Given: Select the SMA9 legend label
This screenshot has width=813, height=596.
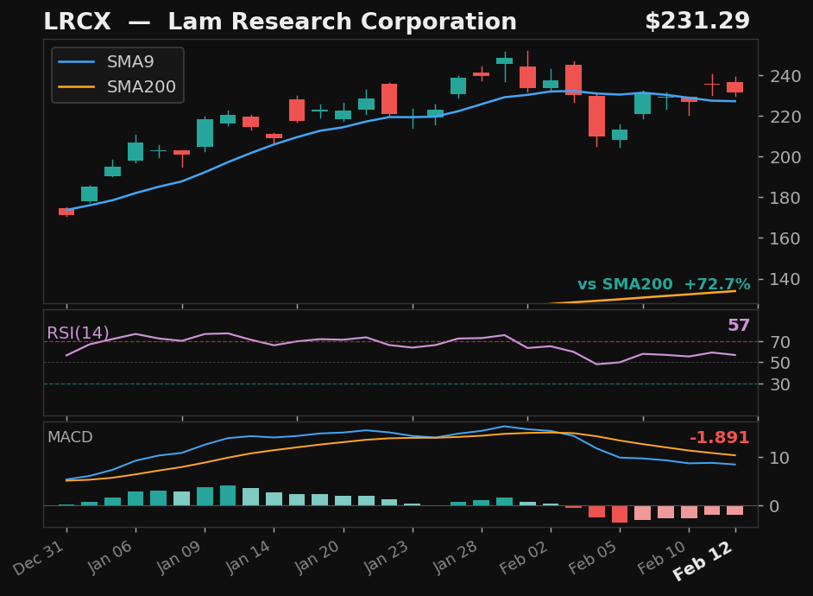Looking at the screenshot, I should pos(130,61).
